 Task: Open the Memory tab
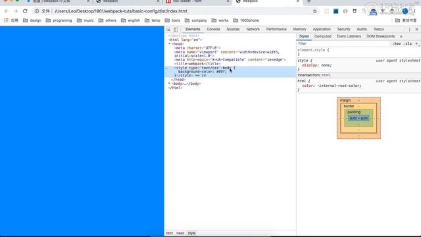[x=300, y=29]
